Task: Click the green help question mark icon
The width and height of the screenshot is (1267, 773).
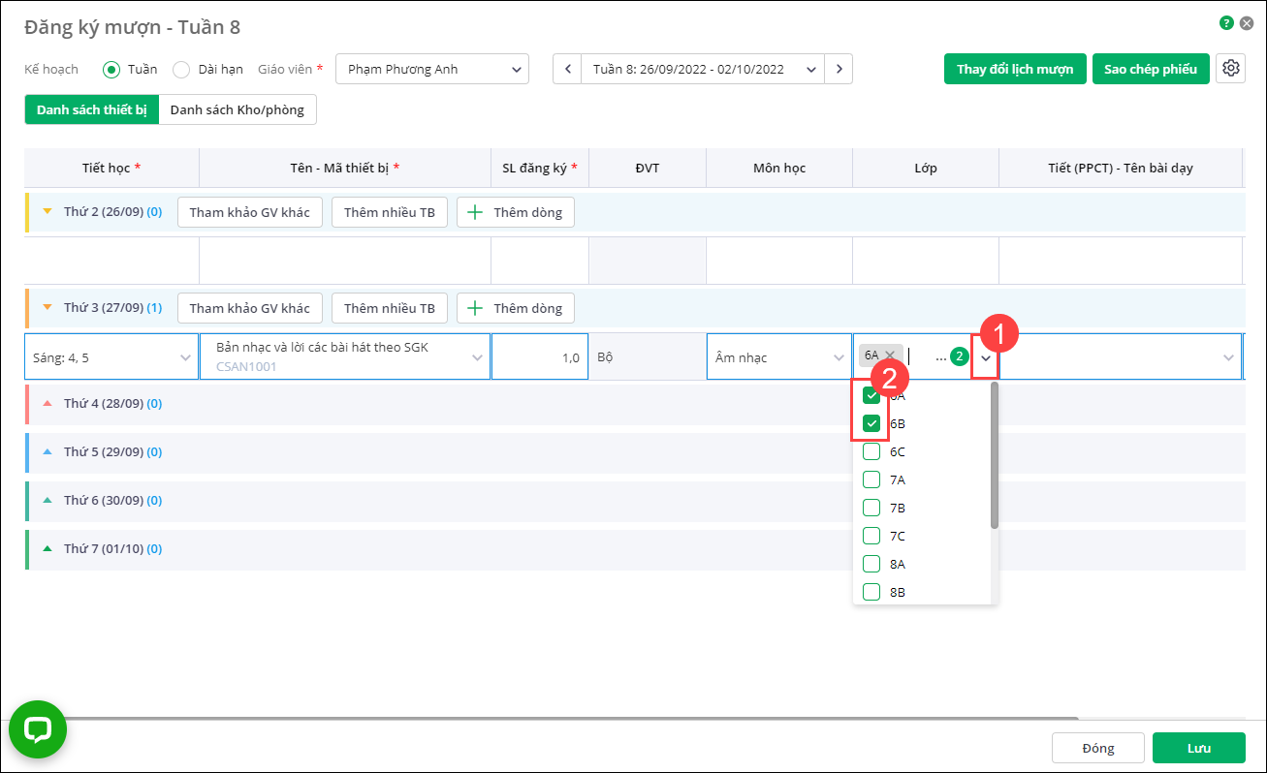Action: pyautogui.click(x=1226, y=23)
